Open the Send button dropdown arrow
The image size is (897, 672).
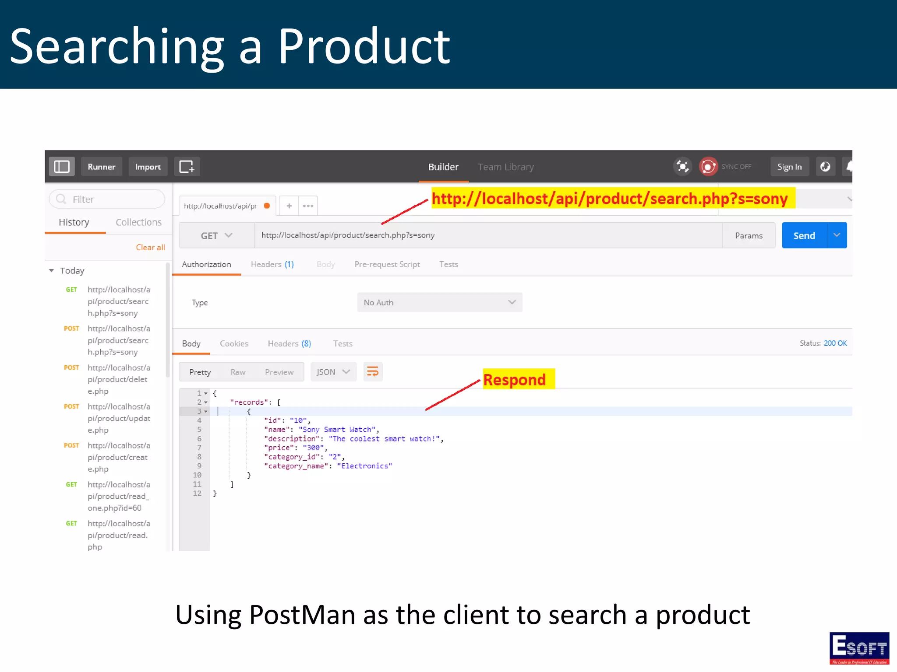coord(837,235)
